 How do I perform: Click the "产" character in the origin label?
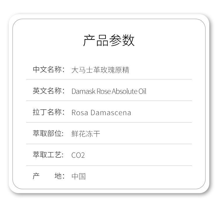(36, 176)
